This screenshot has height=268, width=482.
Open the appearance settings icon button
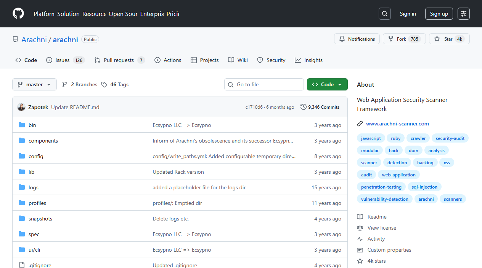[464, 14]
